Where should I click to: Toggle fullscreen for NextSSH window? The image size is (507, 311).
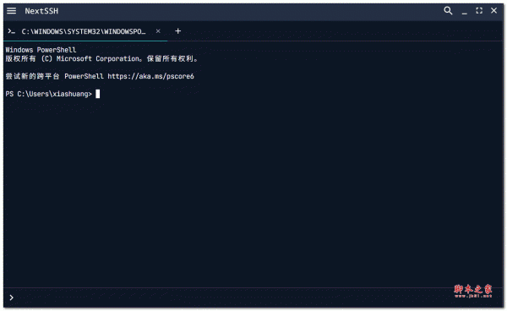coord(479,11)
